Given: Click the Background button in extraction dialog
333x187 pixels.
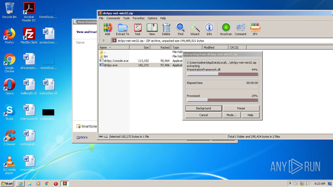Looking at the screenshot, I should tap(203, 108).
